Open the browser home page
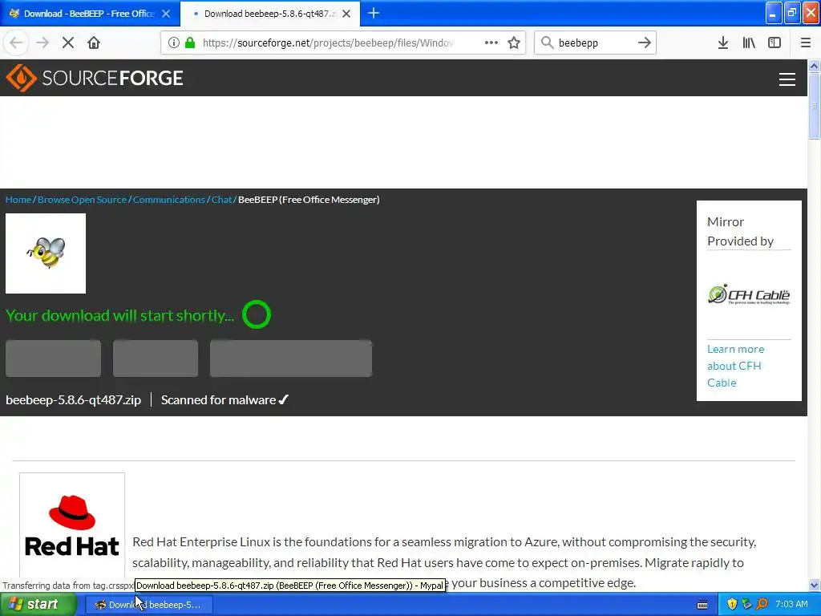Image resolution: width=821 pixels, height=616 pixels. (x=94, y=43)
